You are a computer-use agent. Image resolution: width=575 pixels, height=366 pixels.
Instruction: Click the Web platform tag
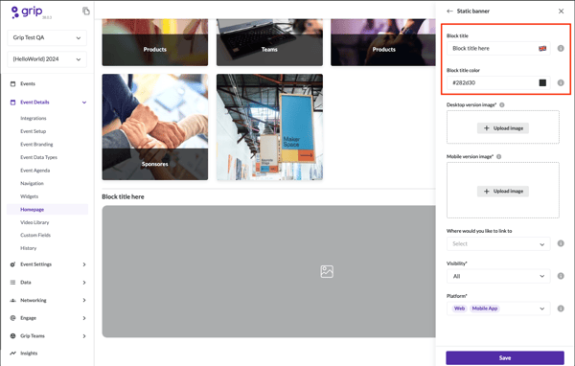[x=459, y=309]
